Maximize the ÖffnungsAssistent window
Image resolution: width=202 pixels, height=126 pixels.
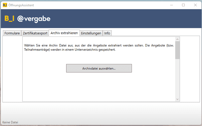pos(183,5)
